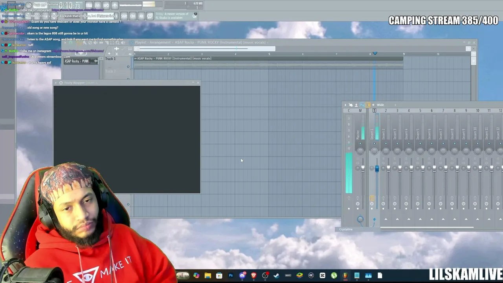Select the A$AP Rocky - PUNK clip in picker
503x283 pixels.
pos(81,61)
